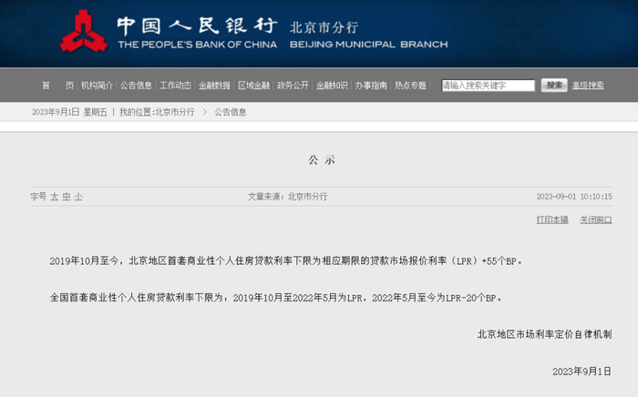Viewport: 638px width, 397px height.
Task: Click the 打印本稿 print link
Action: click(x=552, y=219)
